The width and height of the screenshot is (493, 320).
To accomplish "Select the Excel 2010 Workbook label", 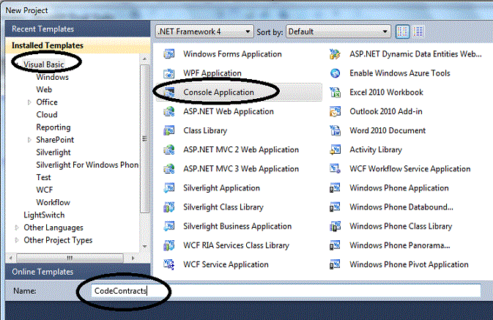I will (386, 92).
